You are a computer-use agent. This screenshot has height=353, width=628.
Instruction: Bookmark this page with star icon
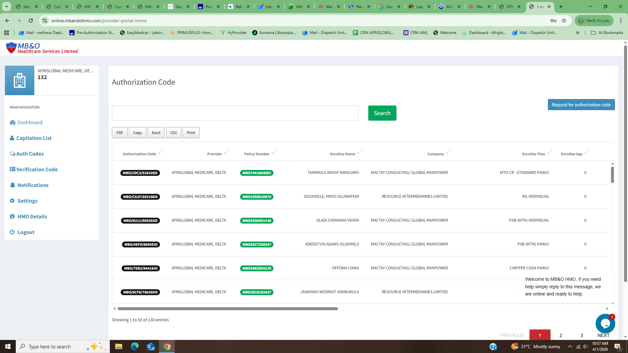(564, 21)
